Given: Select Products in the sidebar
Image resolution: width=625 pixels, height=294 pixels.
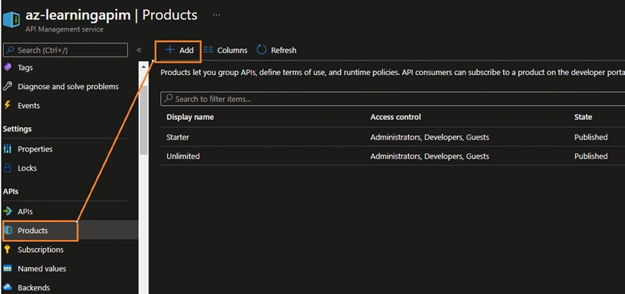Looking at the screenshot, I should tap(32, 231).
